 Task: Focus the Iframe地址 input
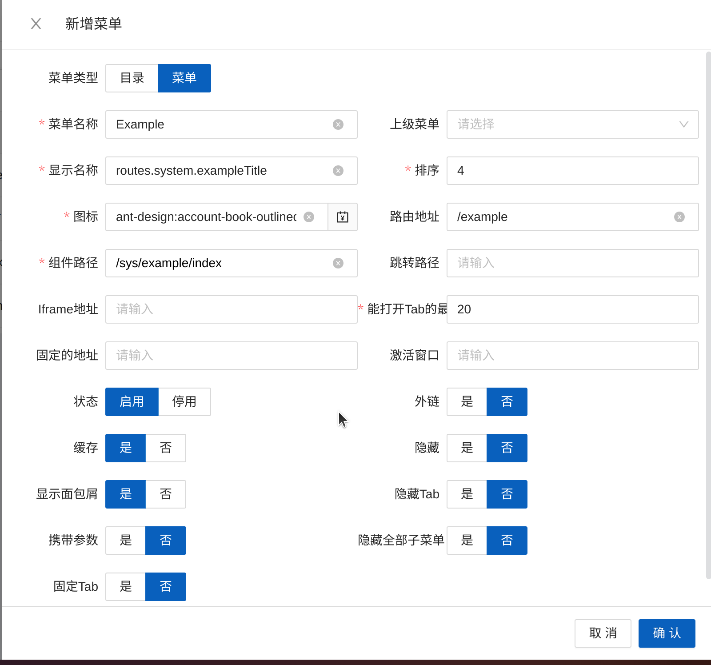coord(232,309)
